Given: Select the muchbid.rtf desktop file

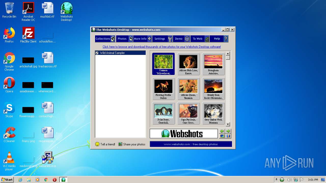Looking at the screenshot, I should pyautogui.click(x=47, y=10).
